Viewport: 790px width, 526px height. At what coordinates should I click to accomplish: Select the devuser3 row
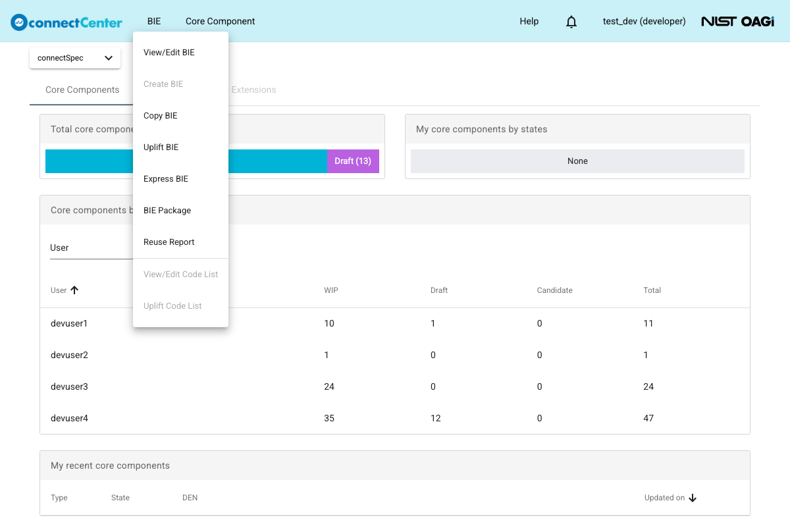(x=395, y=386)
